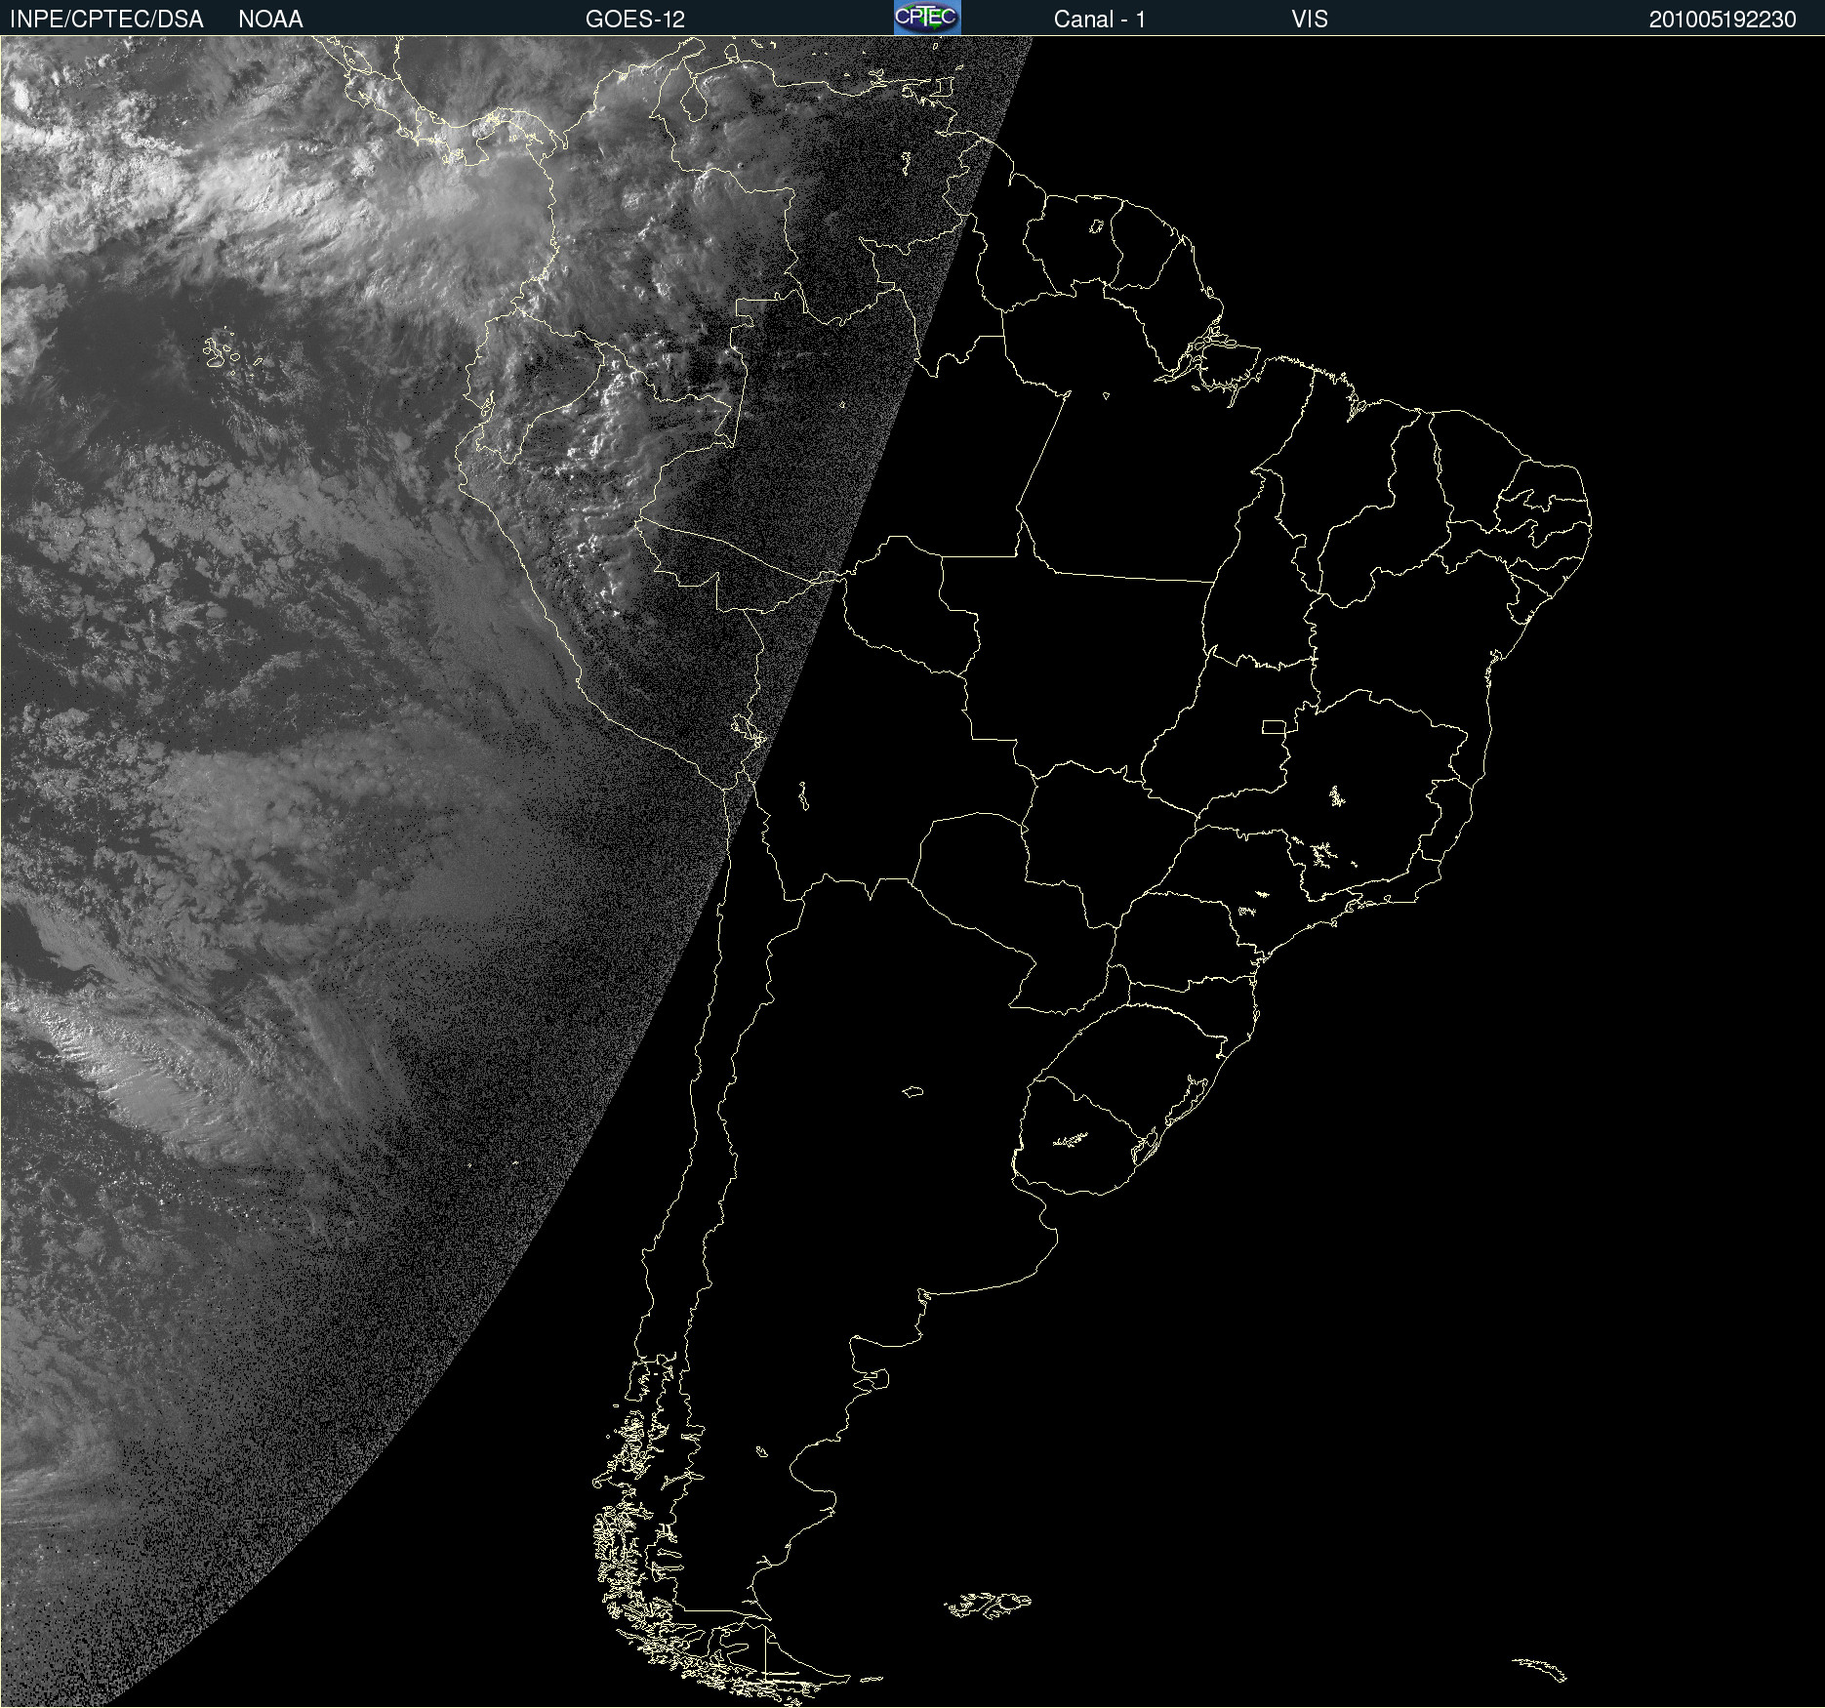This screenshot has width=1825, height=1708.
Task: Click the Canal - 1 label
Action: coord(1100,20)
